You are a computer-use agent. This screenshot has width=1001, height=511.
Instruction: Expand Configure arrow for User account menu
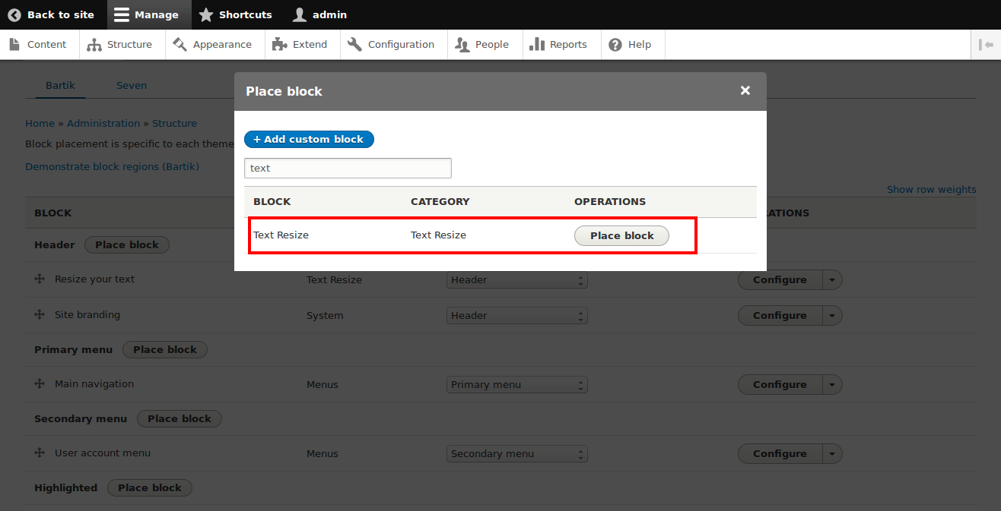click(x=831, y=454)
